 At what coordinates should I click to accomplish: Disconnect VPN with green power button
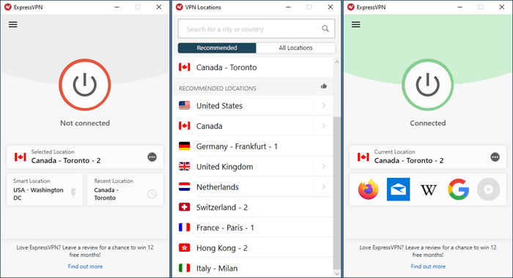(x=427, y=85)
